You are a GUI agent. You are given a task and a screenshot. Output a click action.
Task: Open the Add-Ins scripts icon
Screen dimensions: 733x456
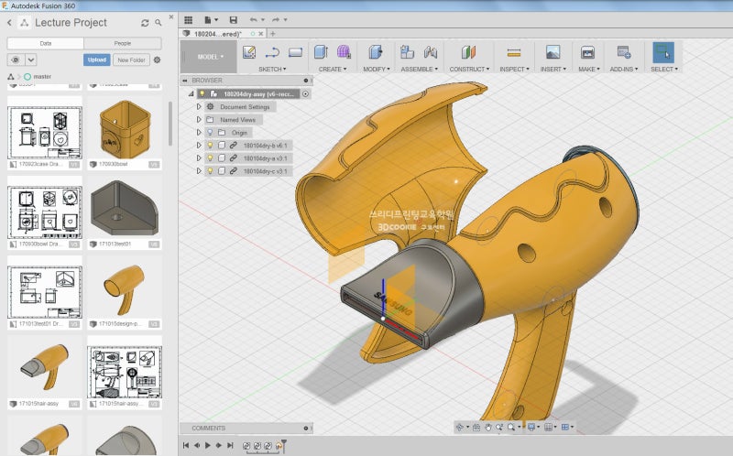point(624,52)
